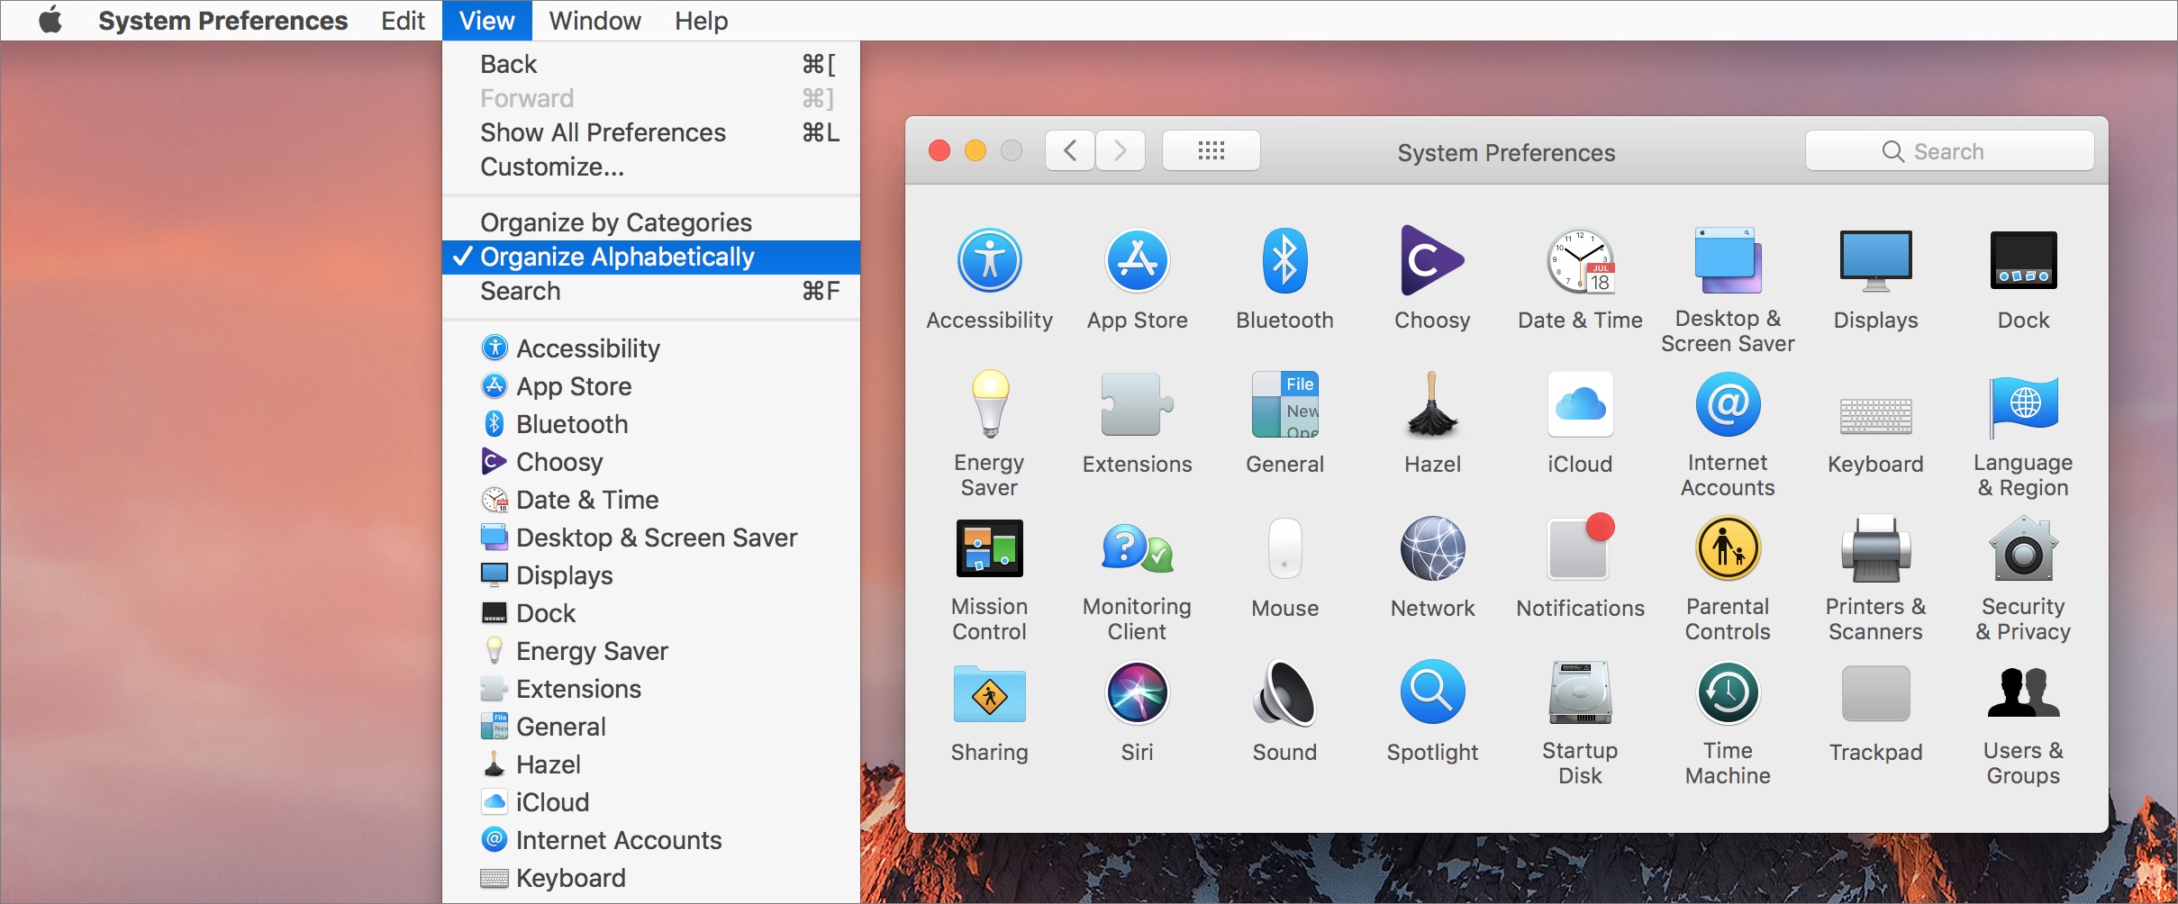Open the System Preferences application menu
Image resolution: width=2178 pixels, height=904 pixels.
pos(222,21)
